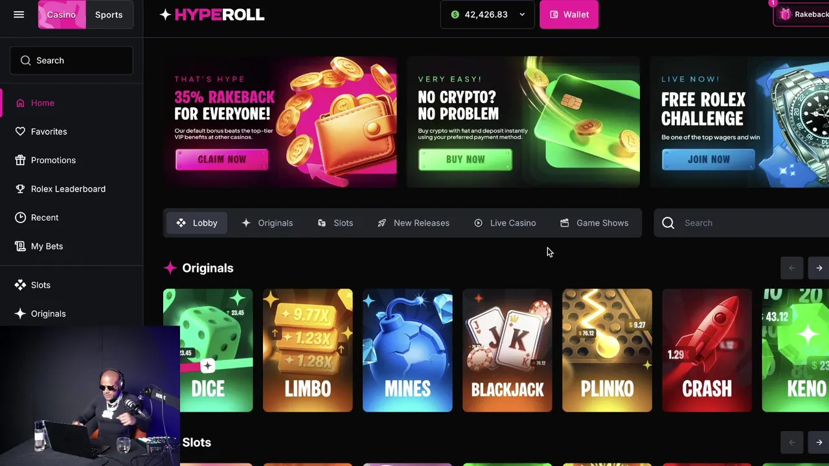Image resolution: width=829 pixels, height=466 pixels.
Task: Show next Slots games with arrow
Action: click(x=819, y=442)
